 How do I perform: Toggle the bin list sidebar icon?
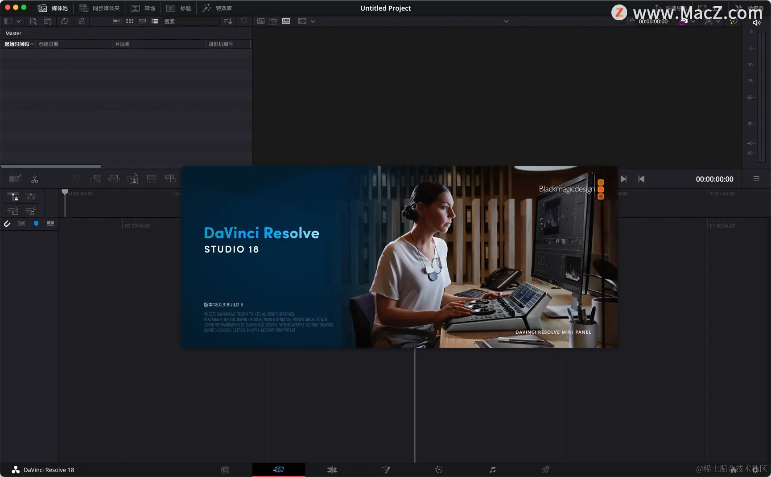pos(8,21)
